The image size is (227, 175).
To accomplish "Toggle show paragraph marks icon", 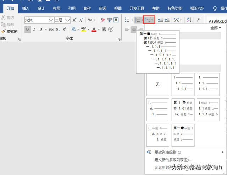I will pos(199,20).
